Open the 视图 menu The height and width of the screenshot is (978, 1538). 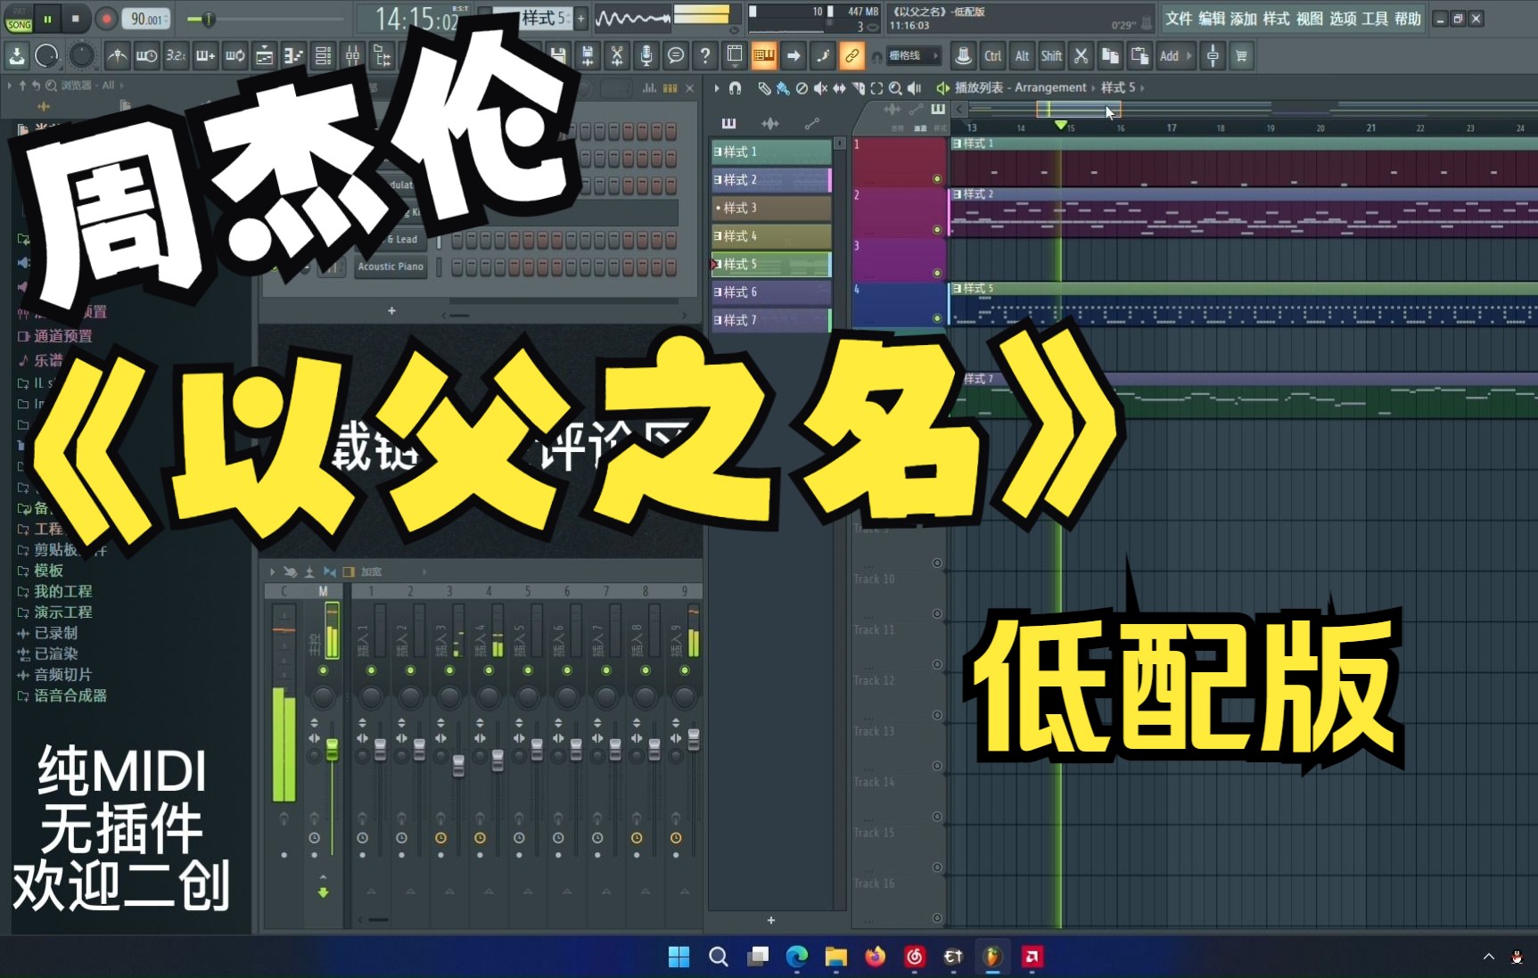coord(1309,19)
